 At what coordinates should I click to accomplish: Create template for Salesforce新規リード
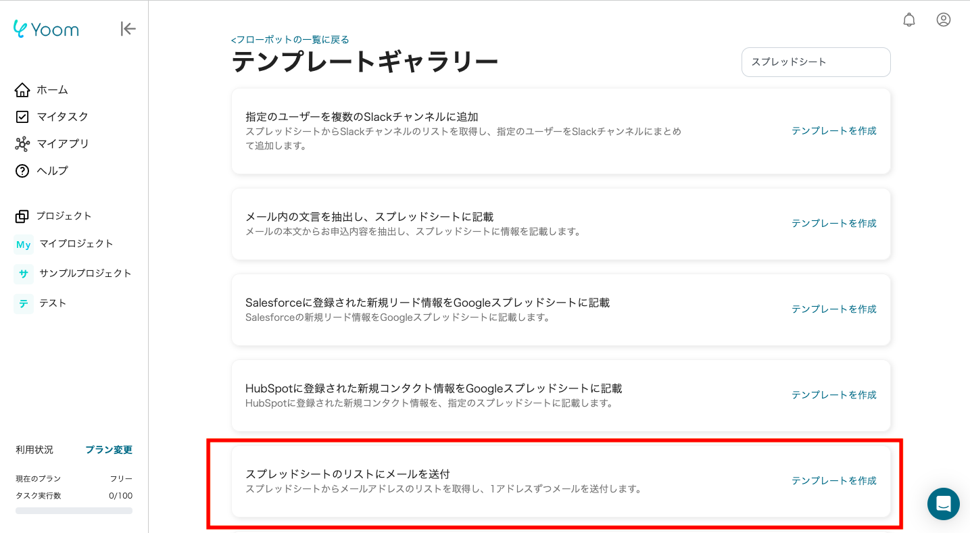tap(833, 309)
